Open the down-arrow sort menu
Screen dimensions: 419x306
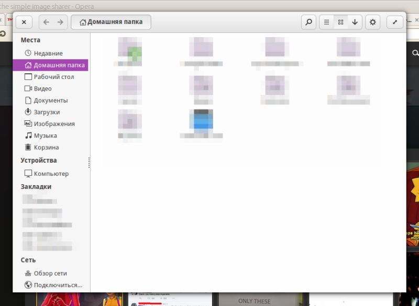click(355, 22)
